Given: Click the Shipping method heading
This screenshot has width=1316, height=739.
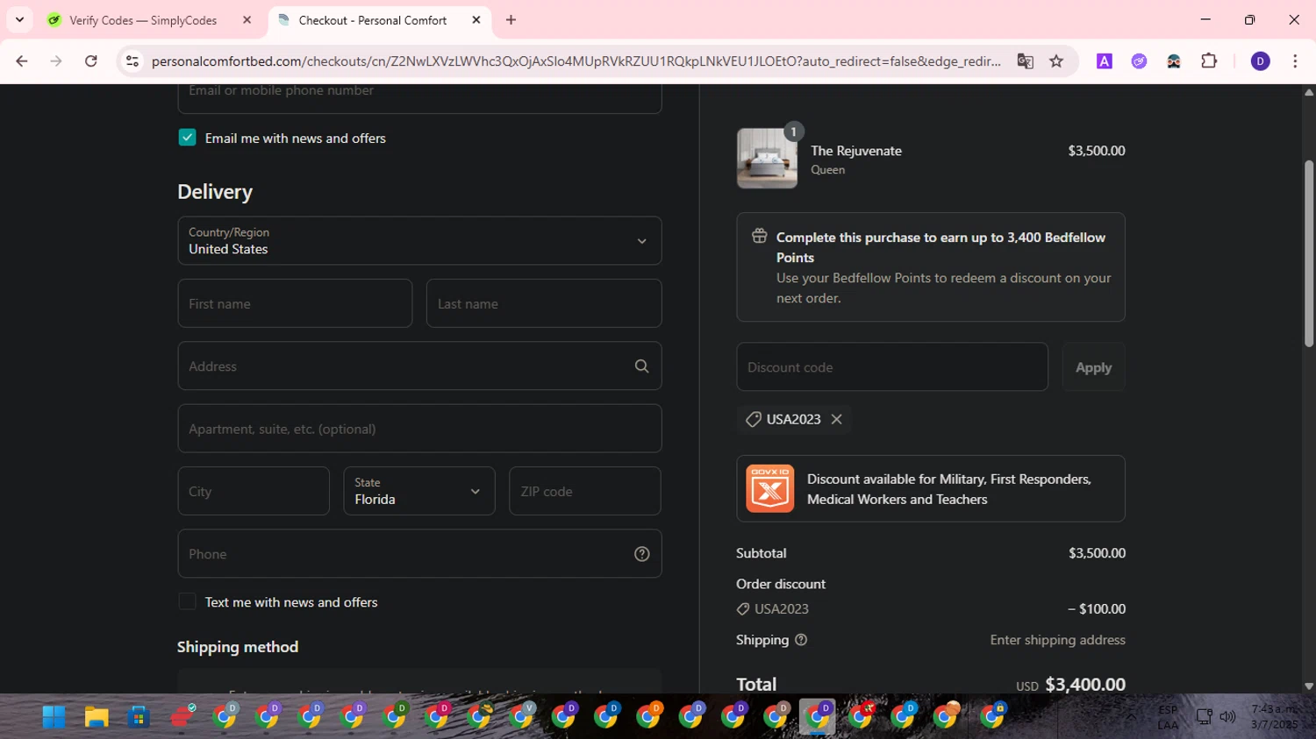Looking at the screenshot, I should click(238, 647).
